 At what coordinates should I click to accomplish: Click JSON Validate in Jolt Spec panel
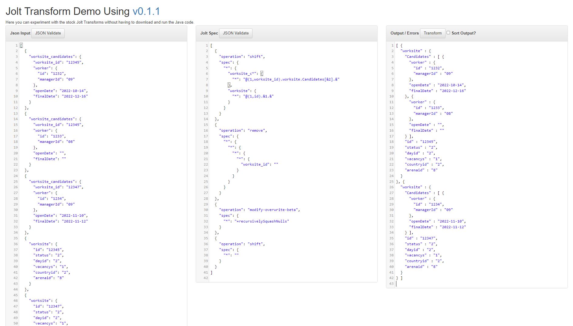pyautogui.click(x=236, y=33)
